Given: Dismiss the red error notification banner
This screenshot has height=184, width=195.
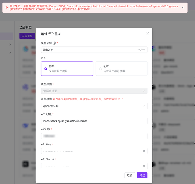Looking at the screenshot, I should pyautogui.click(x=183, y=8).
